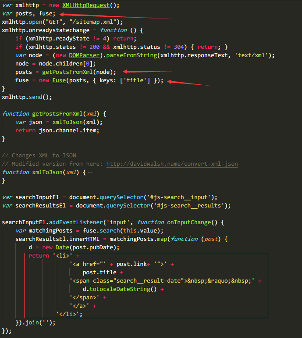Click the search method in fuse.search
The image size is (302, 338).
point(110,231)
